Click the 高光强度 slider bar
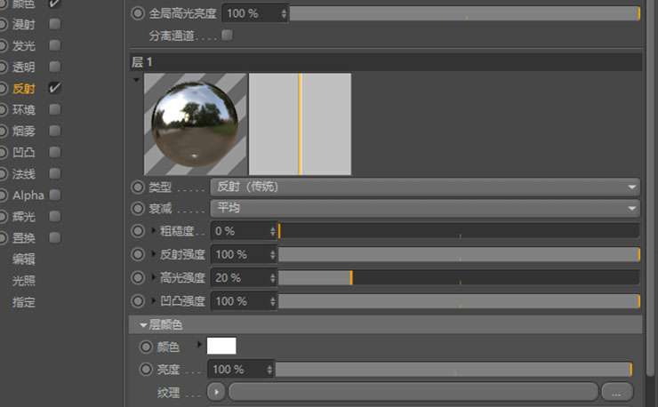The image size is (658, 407). tap(458, 277)
